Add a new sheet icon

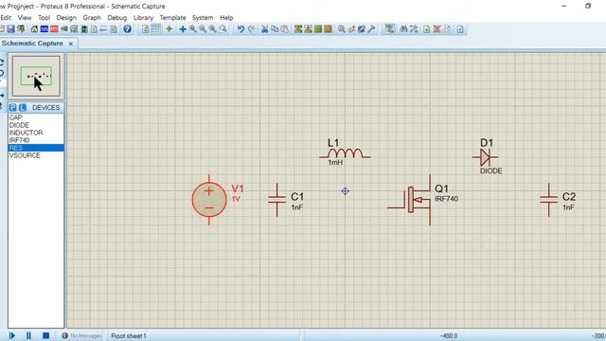point(427,29)
